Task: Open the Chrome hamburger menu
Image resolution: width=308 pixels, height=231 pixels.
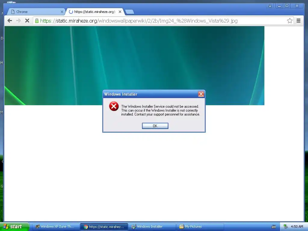Action: pyautogui.click(x=298, y=21)
